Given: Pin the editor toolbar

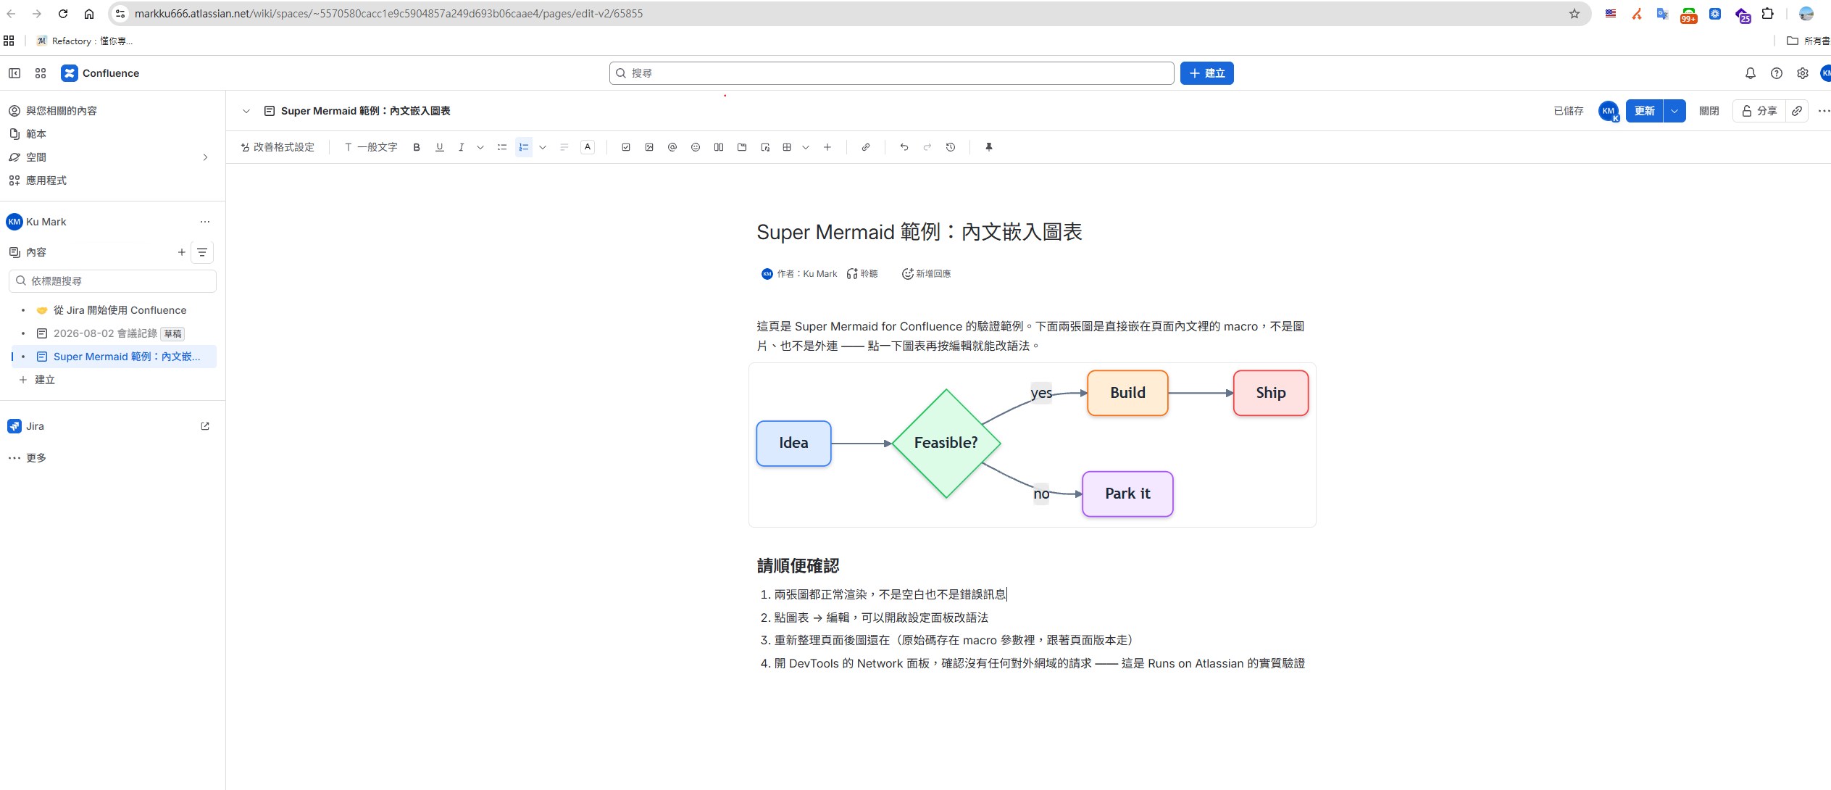Looking at the screenshot, I should click(989, 147).
